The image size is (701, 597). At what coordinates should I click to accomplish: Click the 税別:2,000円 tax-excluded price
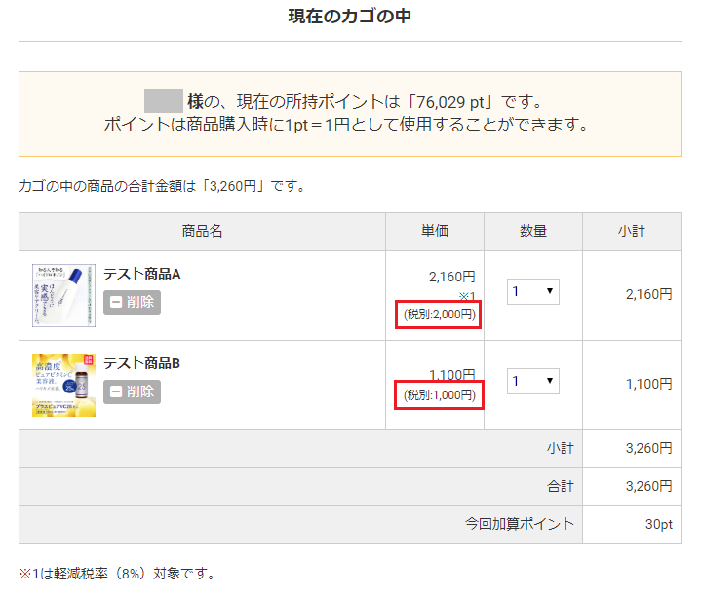(x=440, y=315)
